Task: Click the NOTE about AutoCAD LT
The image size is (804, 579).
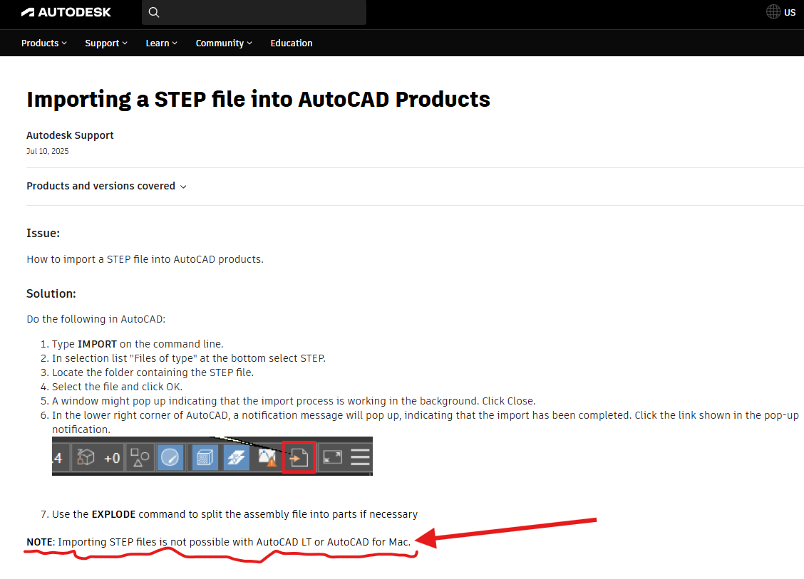Action: point(219,542)
